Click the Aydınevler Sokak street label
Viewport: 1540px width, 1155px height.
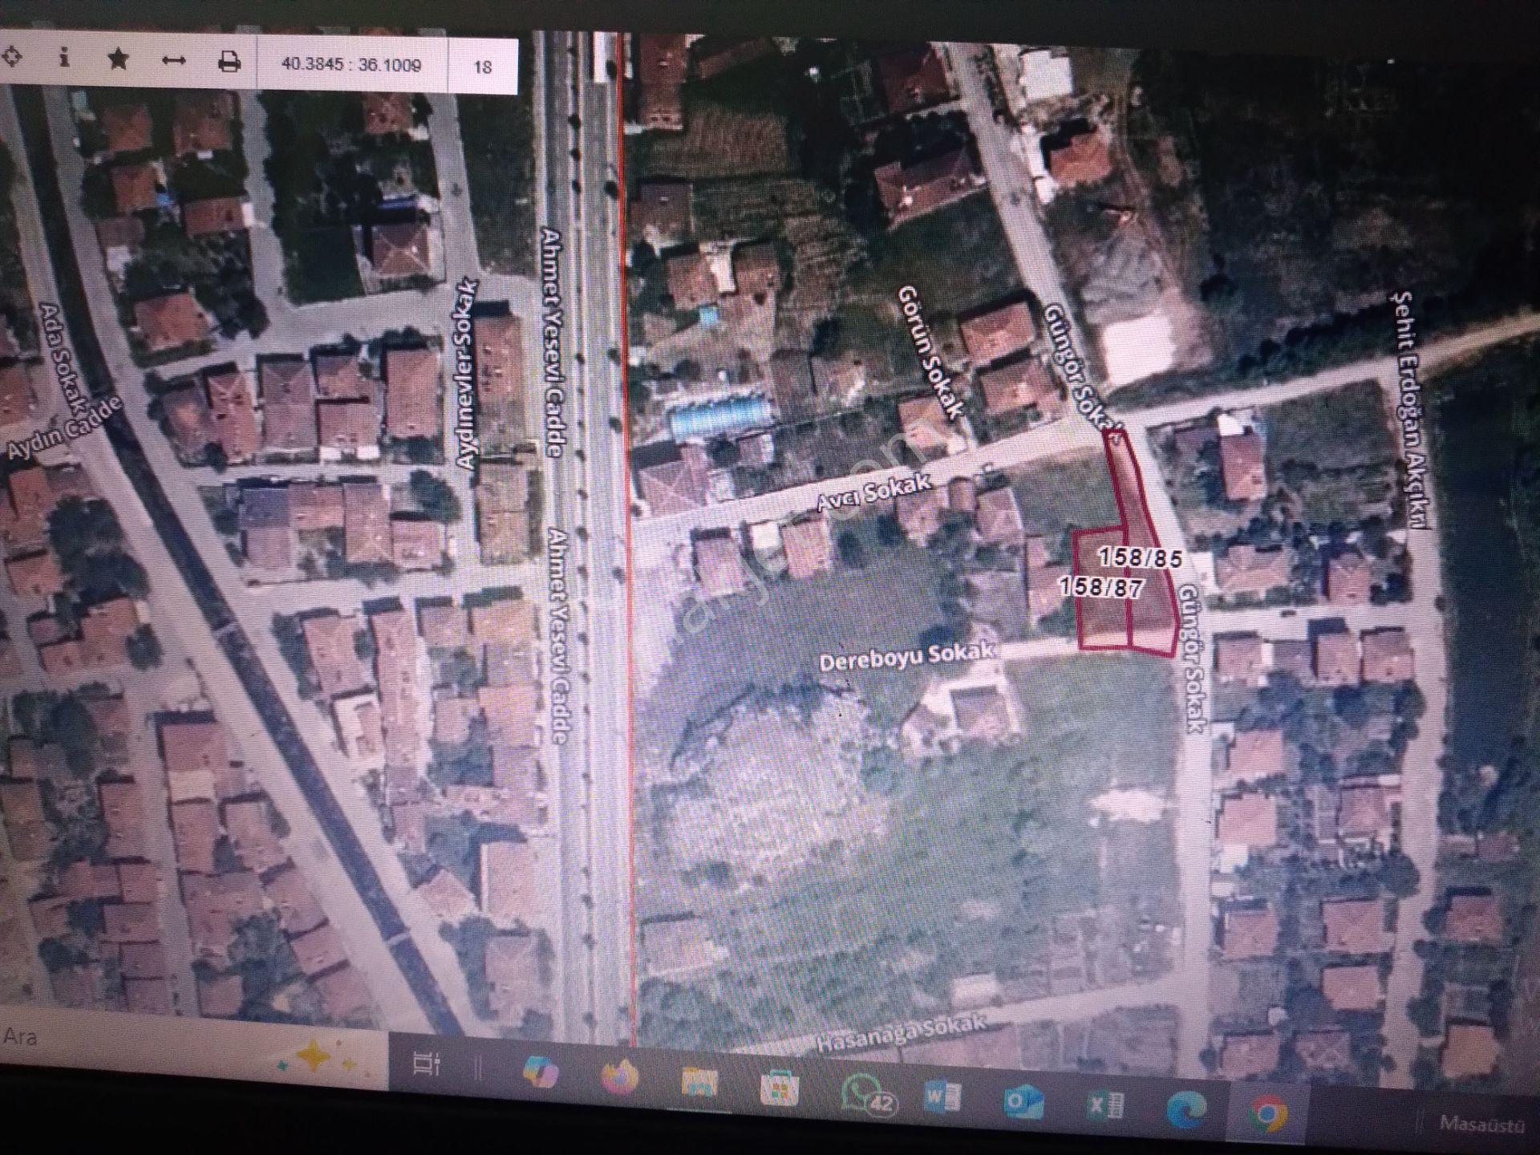point(465,374)
